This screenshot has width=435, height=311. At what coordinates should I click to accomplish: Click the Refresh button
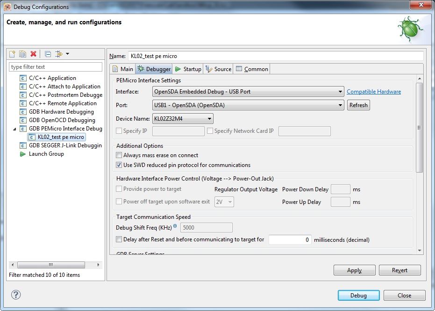click(358, 105)
